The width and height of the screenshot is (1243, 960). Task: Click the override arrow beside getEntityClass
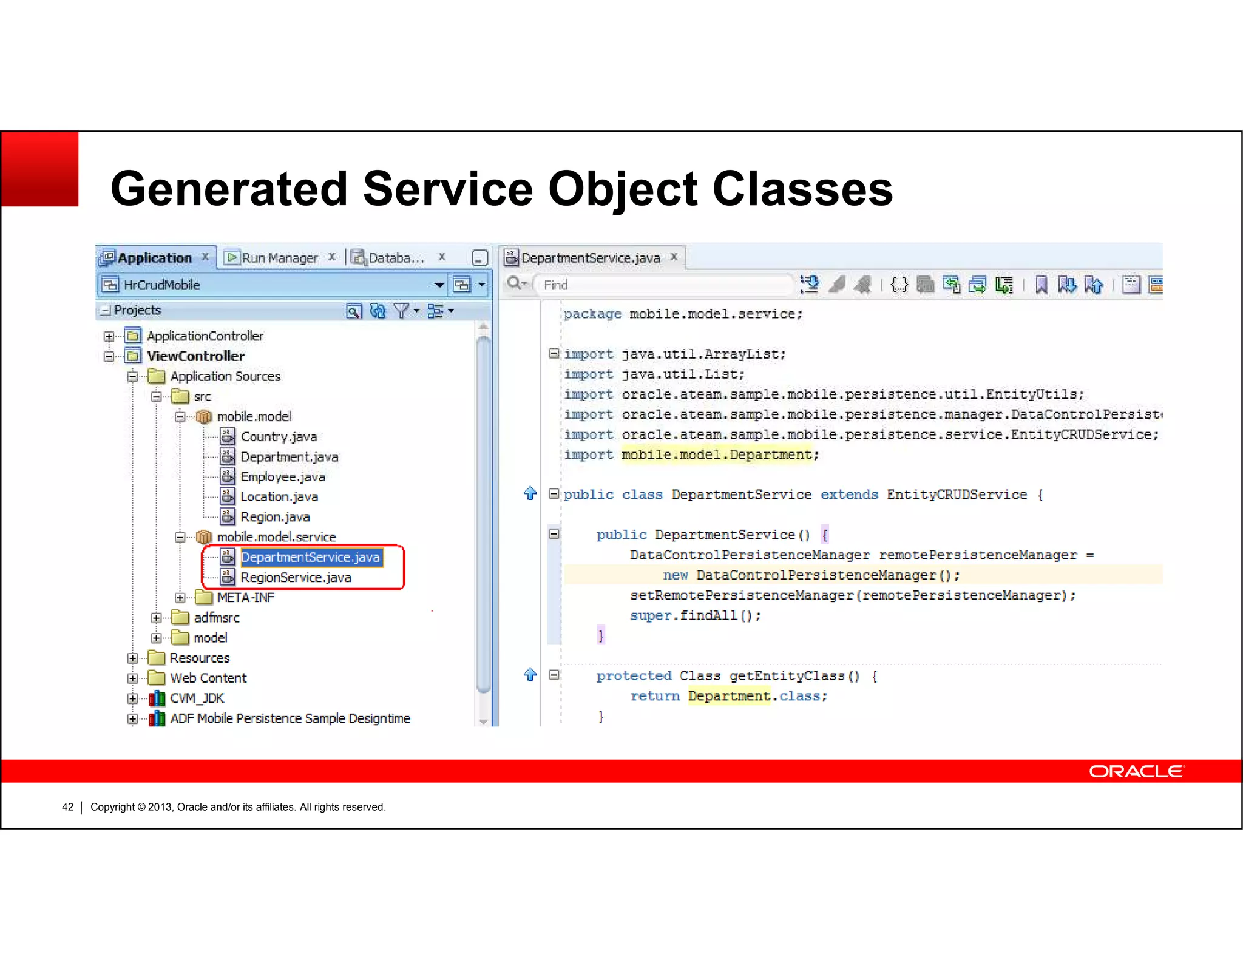(x=530, y=674)
